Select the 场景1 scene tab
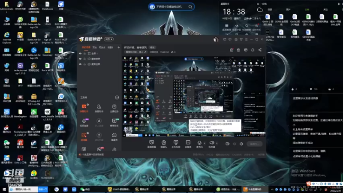 (x=110, y=47)
